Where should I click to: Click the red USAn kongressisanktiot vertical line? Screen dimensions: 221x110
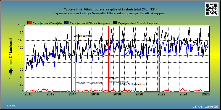click(109, 59)
